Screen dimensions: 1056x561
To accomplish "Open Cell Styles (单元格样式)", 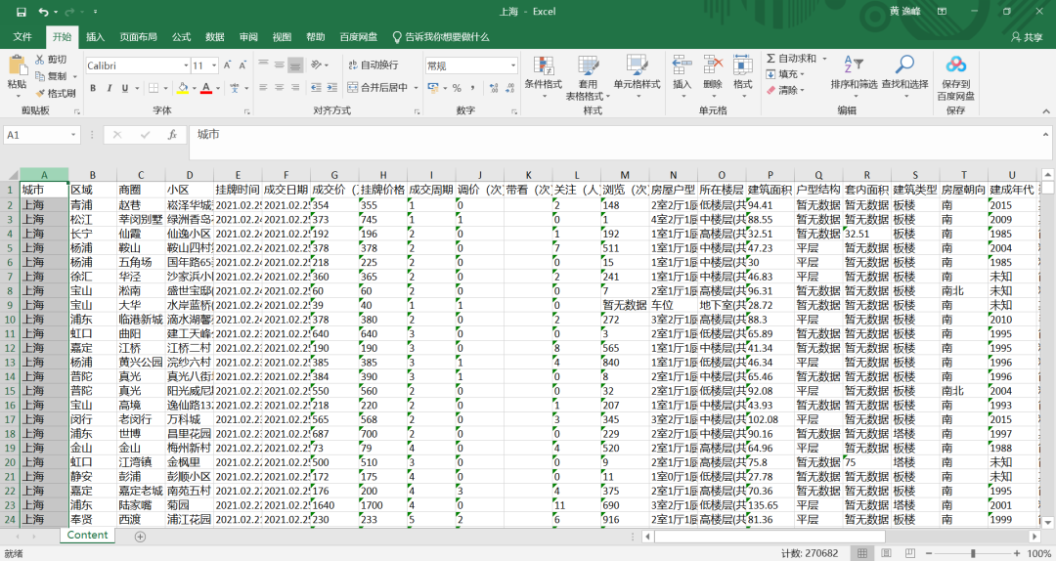I will tap(637, 77).
